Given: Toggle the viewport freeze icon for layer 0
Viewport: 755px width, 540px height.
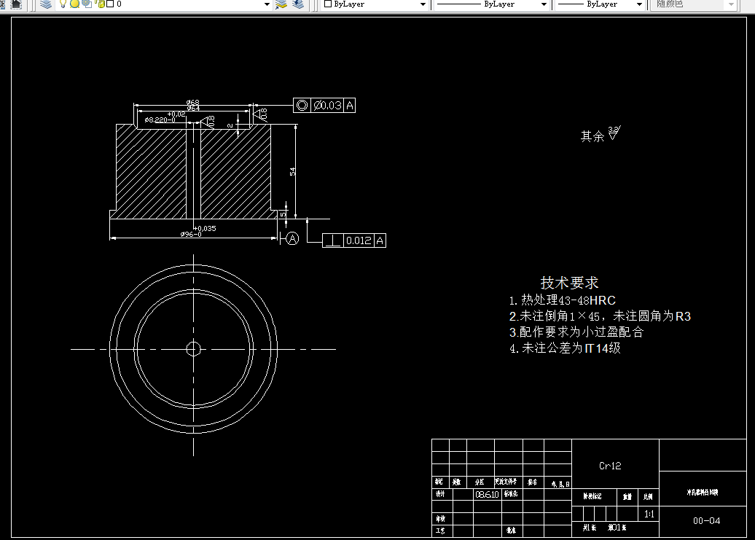Looking at the screenshot, I should 87,4.
